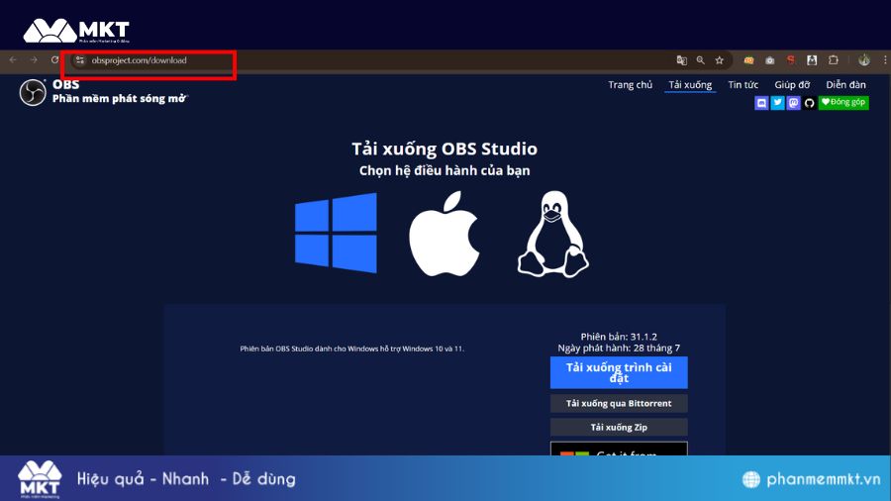Screen dimensions: 891x501
Task: Open the GitHub social icon
Action: (x=809, y=103)
